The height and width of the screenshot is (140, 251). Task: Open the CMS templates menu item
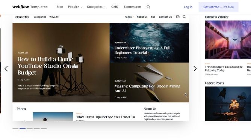point(115,7)
